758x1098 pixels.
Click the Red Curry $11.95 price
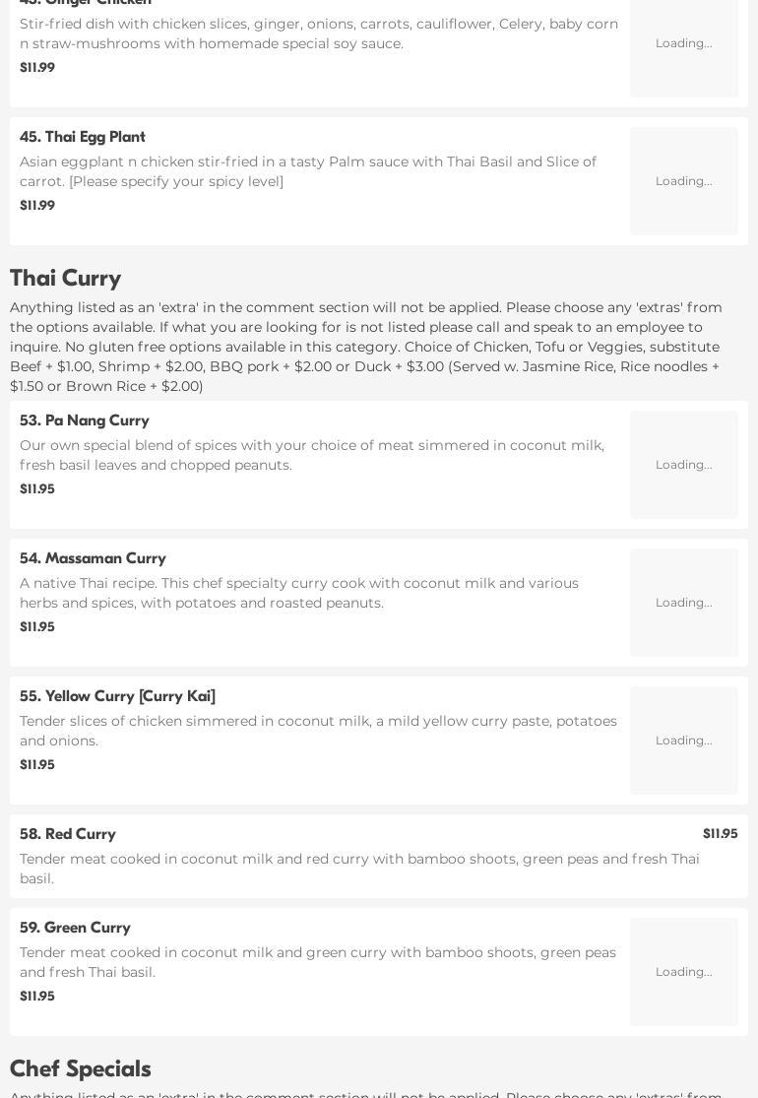pyautogui.click(x=720, y=834)
